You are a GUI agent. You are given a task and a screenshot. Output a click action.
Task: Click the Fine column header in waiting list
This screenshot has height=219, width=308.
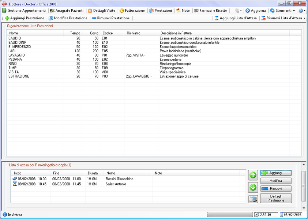[x=68, y=173]
